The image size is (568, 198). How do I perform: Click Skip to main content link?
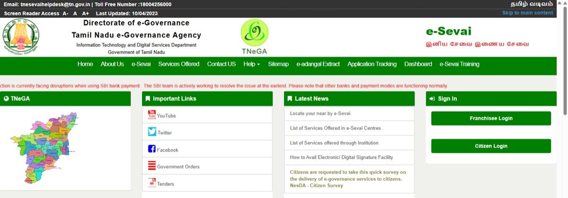click(528, 13)
